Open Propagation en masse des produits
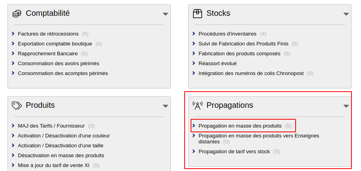Screen dimensions: 361x171 click(240, 126)
